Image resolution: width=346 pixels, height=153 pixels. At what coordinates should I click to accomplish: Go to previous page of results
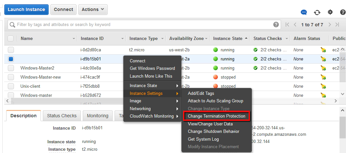[295, 24]
